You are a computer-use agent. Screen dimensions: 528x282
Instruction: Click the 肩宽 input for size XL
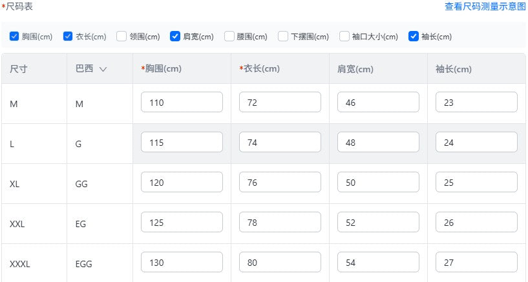(378, 183)
